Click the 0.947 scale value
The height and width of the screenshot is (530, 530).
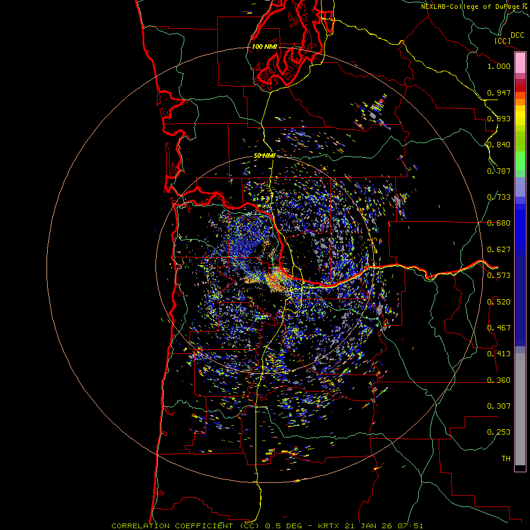click(499, 92)
